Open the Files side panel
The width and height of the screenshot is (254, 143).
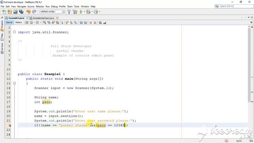[2, 37]
